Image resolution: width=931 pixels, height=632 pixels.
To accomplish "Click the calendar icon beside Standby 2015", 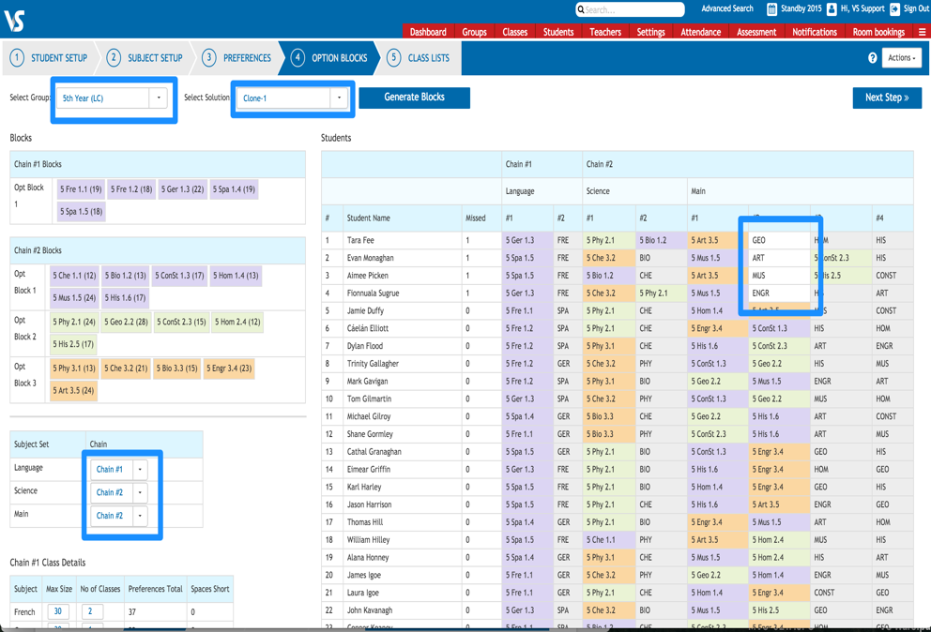I will [x=771, y=8].
